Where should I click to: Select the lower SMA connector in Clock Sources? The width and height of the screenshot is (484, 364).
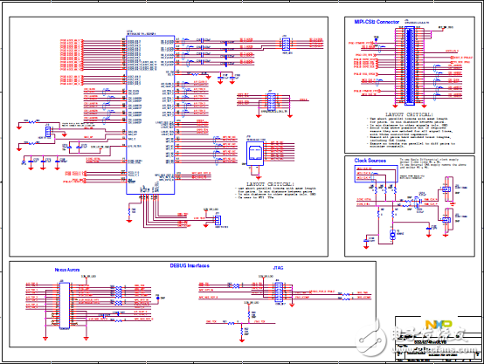446,220
